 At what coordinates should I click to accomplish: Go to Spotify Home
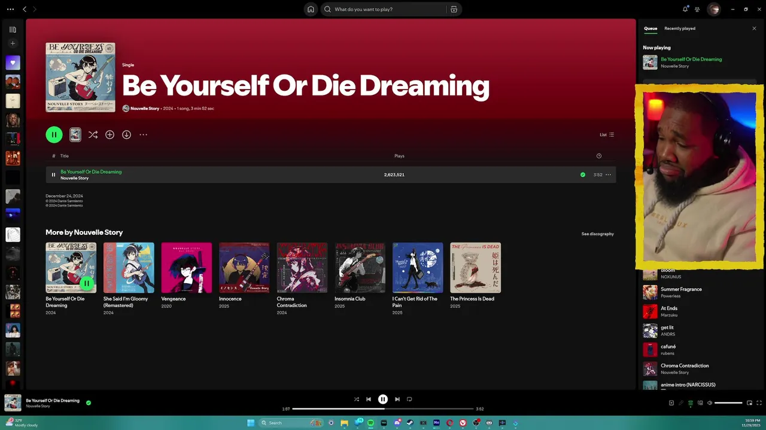[311, 9]
